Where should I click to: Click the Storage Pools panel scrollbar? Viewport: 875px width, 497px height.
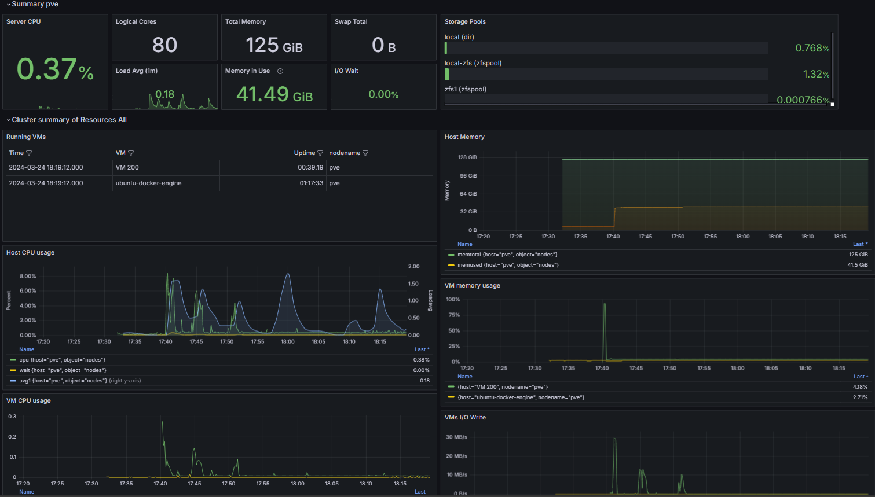tap(833, 67)
